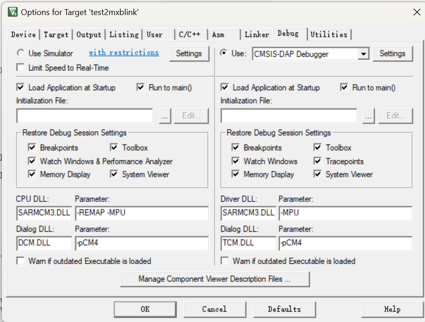Click debugger -pCM4 parameter field

(346, 243)
